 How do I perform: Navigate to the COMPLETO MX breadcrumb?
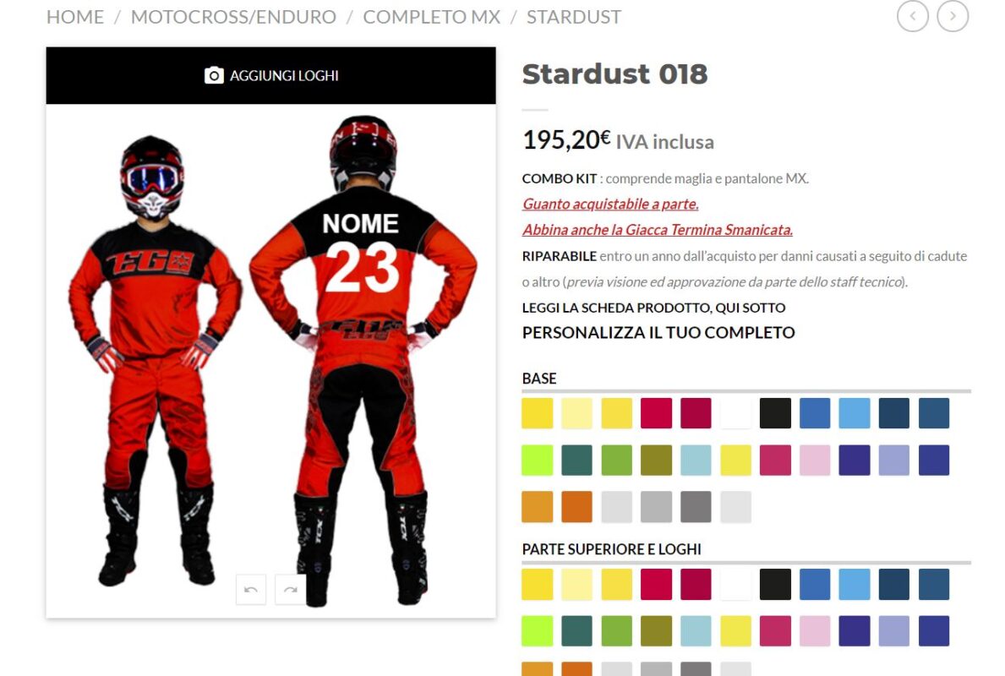[431, 17]
